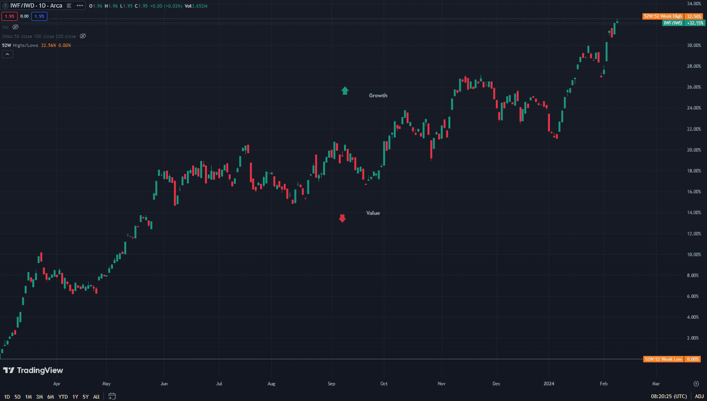The width and height of the screenshot is (707, 401).
Task: Click the Mar label on time axis
Action: click(656, 383)
